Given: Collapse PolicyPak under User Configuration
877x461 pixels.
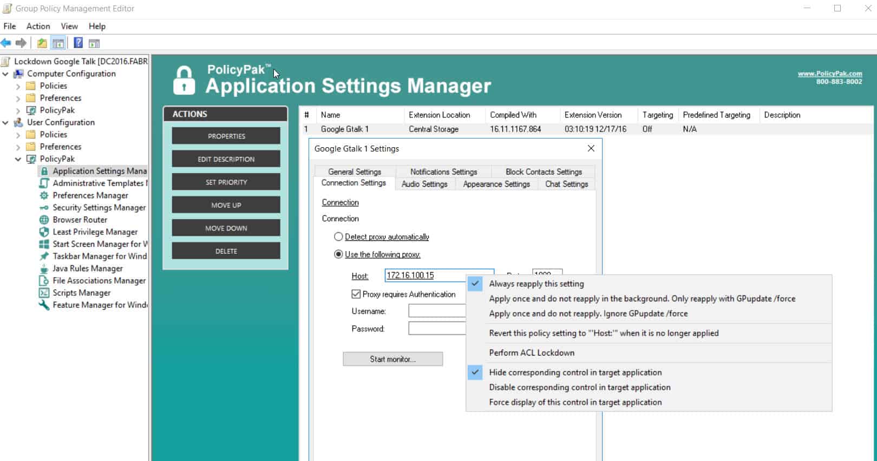Looking at the screenshot, I should (18, 159).
